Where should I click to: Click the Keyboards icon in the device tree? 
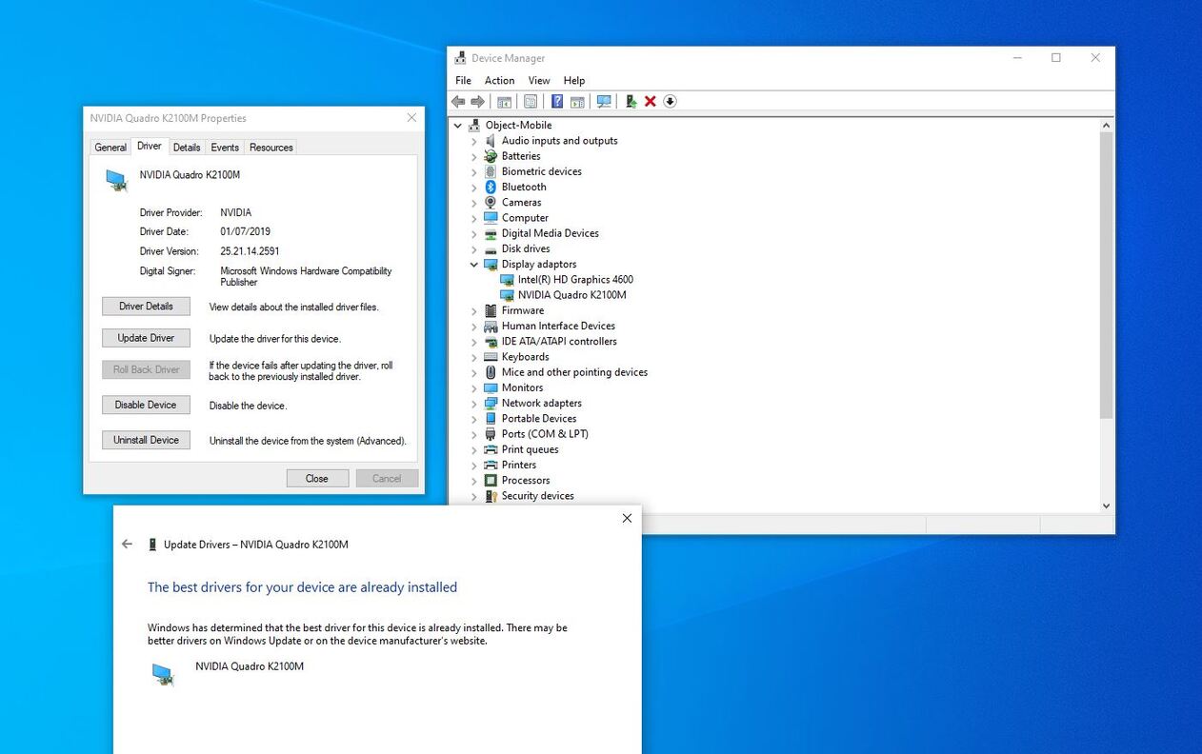(x=491, y=357)
